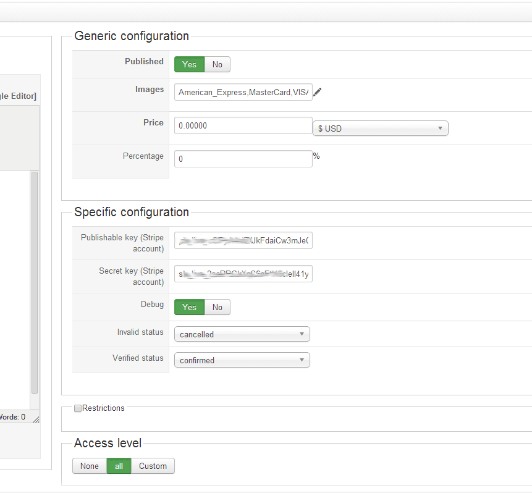Screen dimensions: 532x493
Task: Disable Debug with the No button
Action: (217, 307)
